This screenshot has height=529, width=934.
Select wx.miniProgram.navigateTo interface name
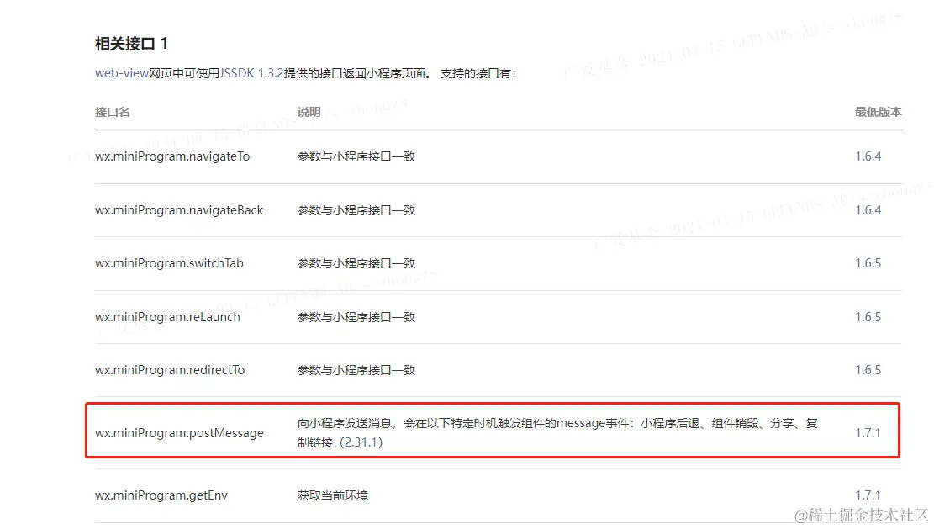click(172, 156)
